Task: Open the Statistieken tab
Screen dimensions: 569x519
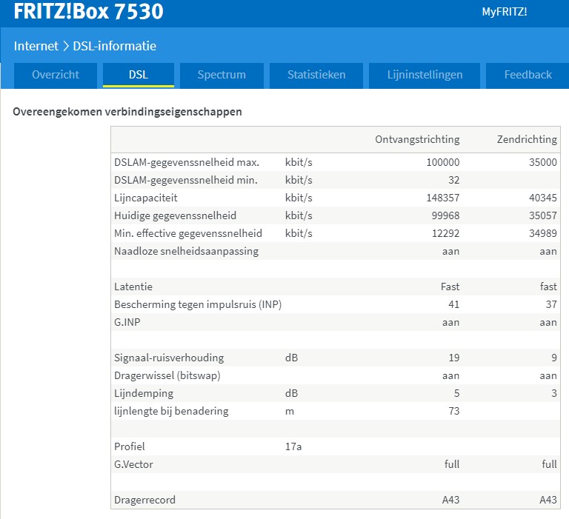Action: [316, 75]
